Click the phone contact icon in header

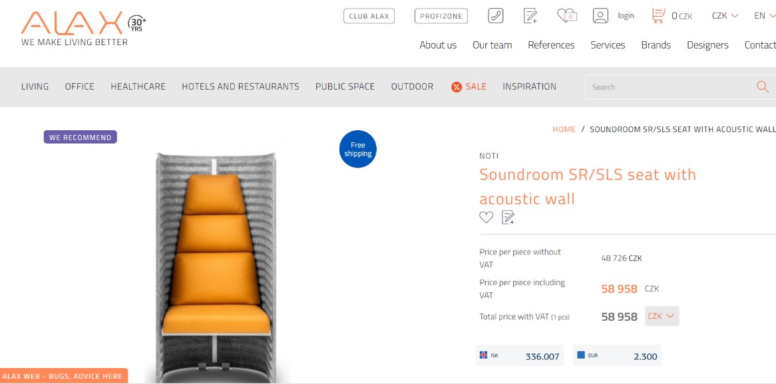pos(495,16)
